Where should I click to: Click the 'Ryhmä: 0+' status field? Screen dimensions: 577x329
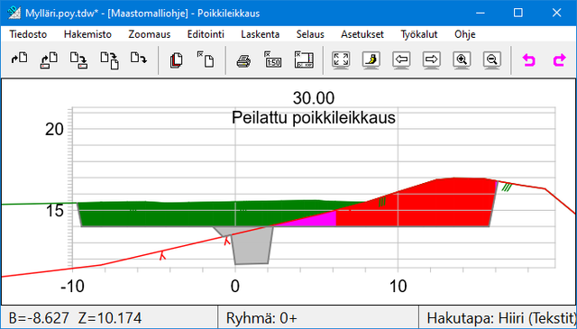(x=318, y=317)
